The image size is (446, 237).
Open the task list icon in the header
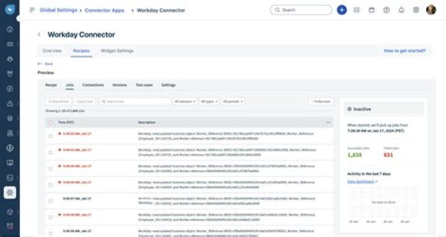point(357,10)
